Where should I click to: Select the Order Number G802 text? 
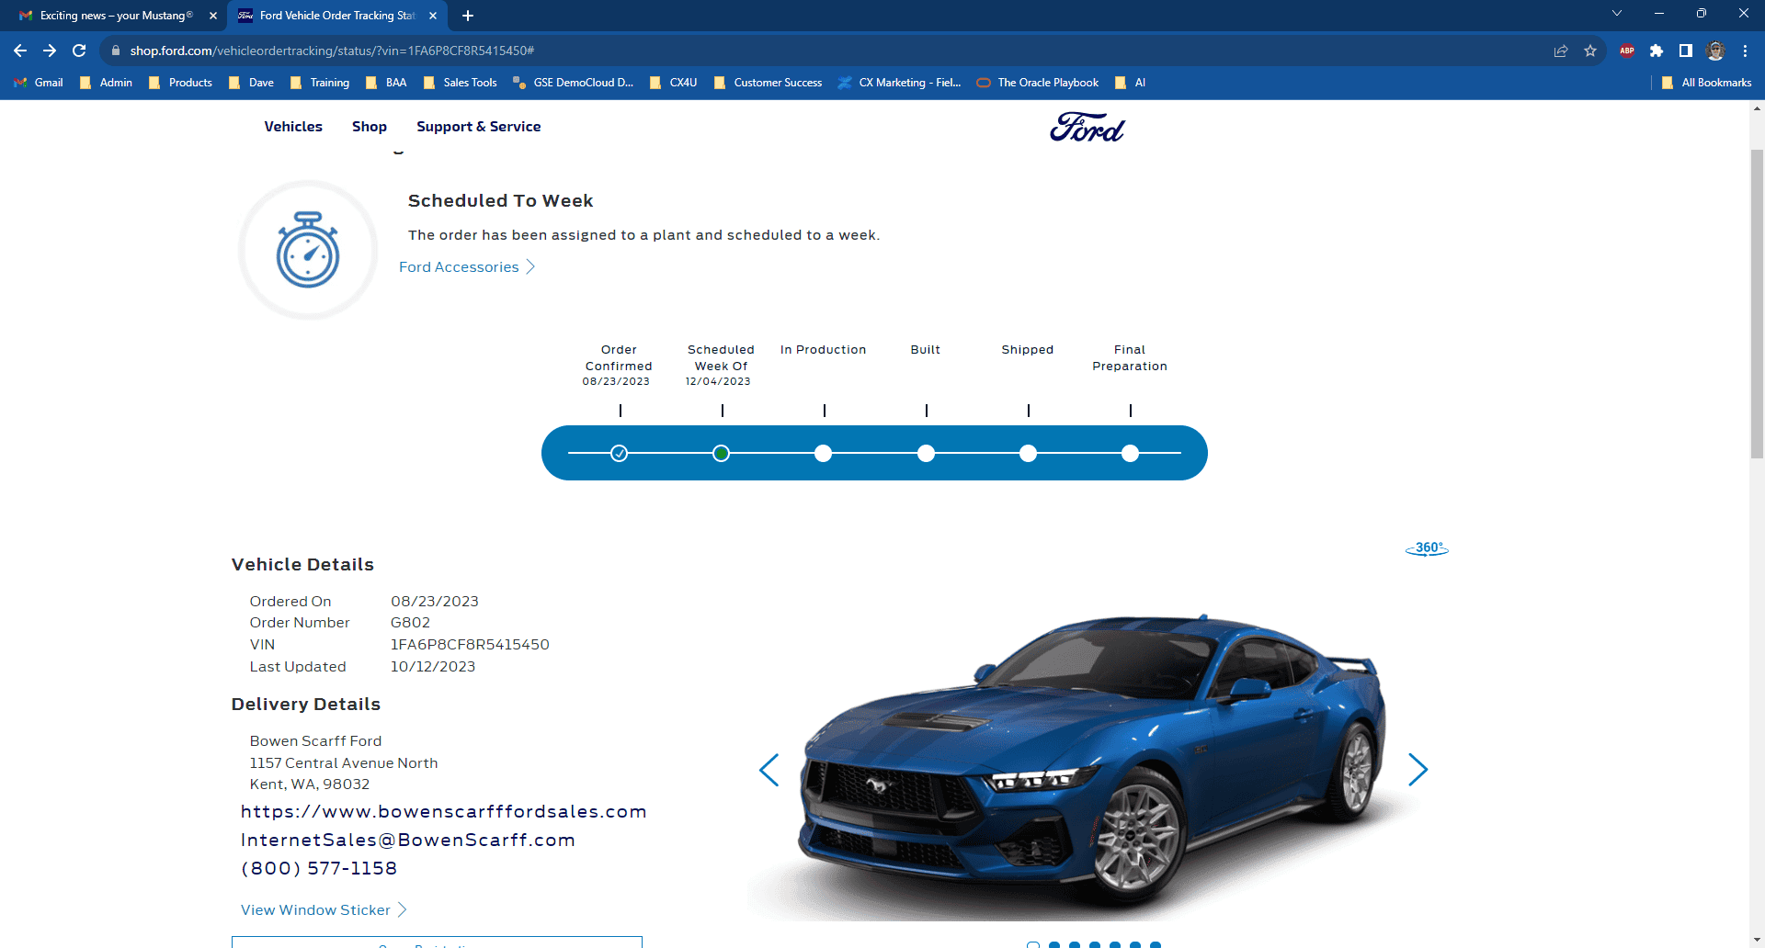tap(410, 623)
